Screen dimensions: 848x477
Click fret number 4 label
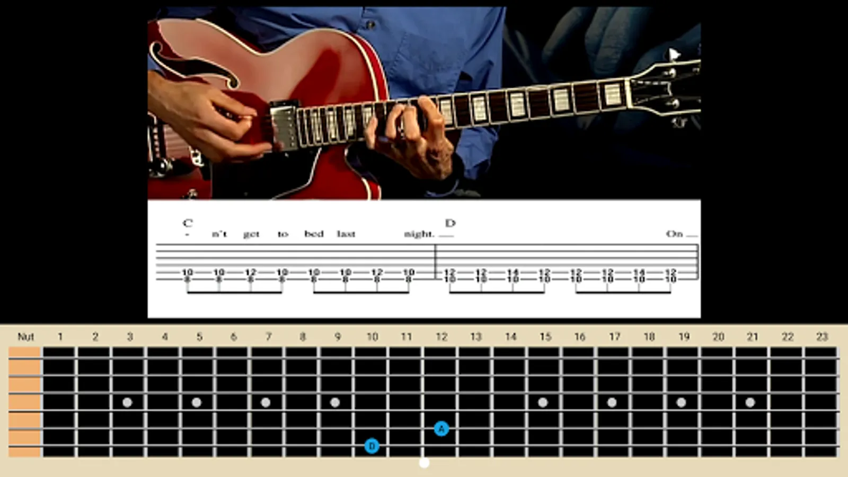[165, 337]
